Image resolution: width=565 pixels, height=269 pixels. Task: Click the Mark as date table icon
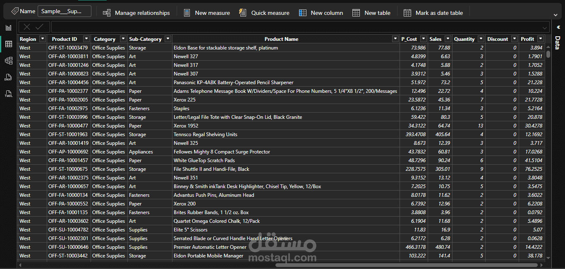coord(407,13)
